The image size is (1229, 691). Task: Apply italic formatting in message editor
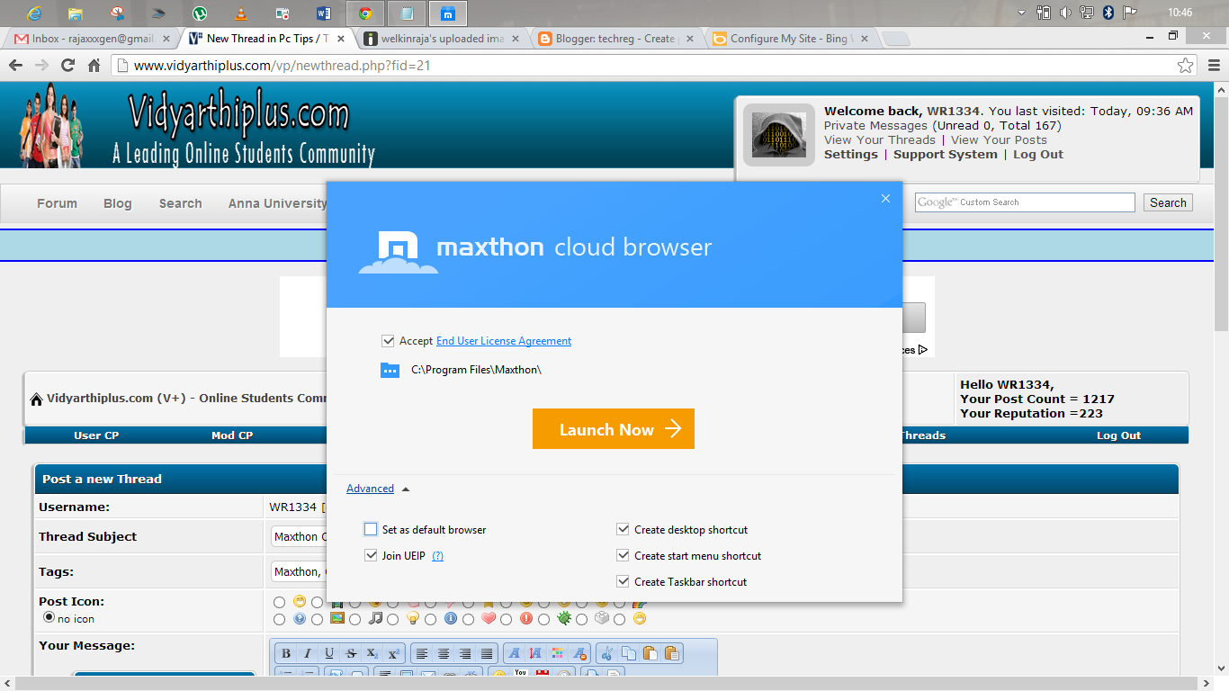pos(308,654)
